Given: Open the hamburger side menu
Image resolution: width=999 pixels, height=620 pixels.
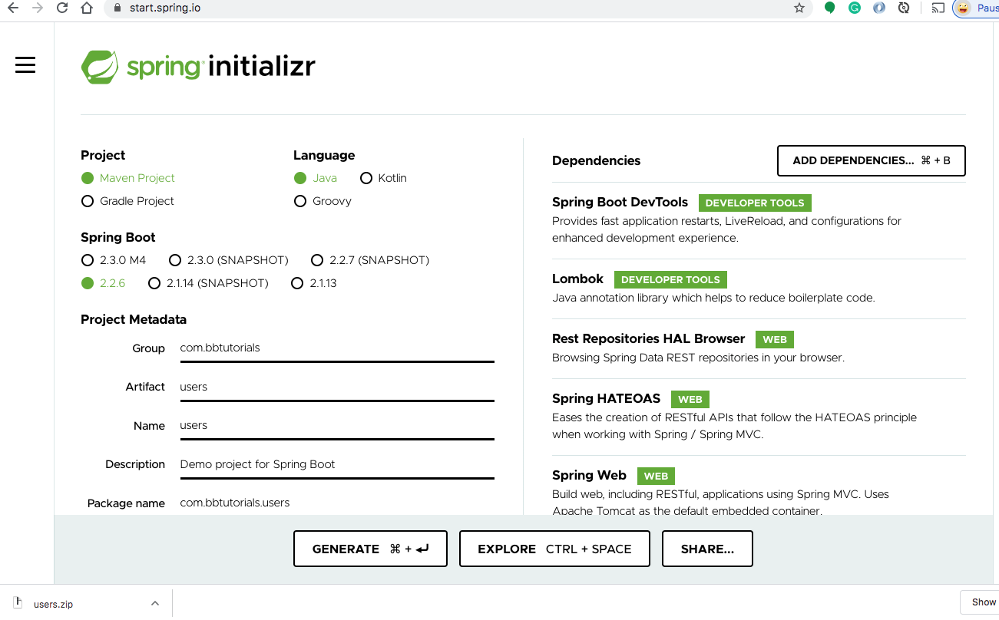Looking at the screenshot, I should point(25,65).
